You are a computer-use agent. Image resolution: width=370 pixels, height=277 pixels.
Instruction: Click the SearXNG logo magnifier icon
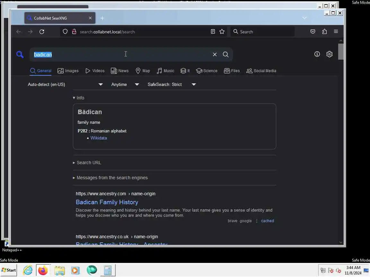point(20,55)
